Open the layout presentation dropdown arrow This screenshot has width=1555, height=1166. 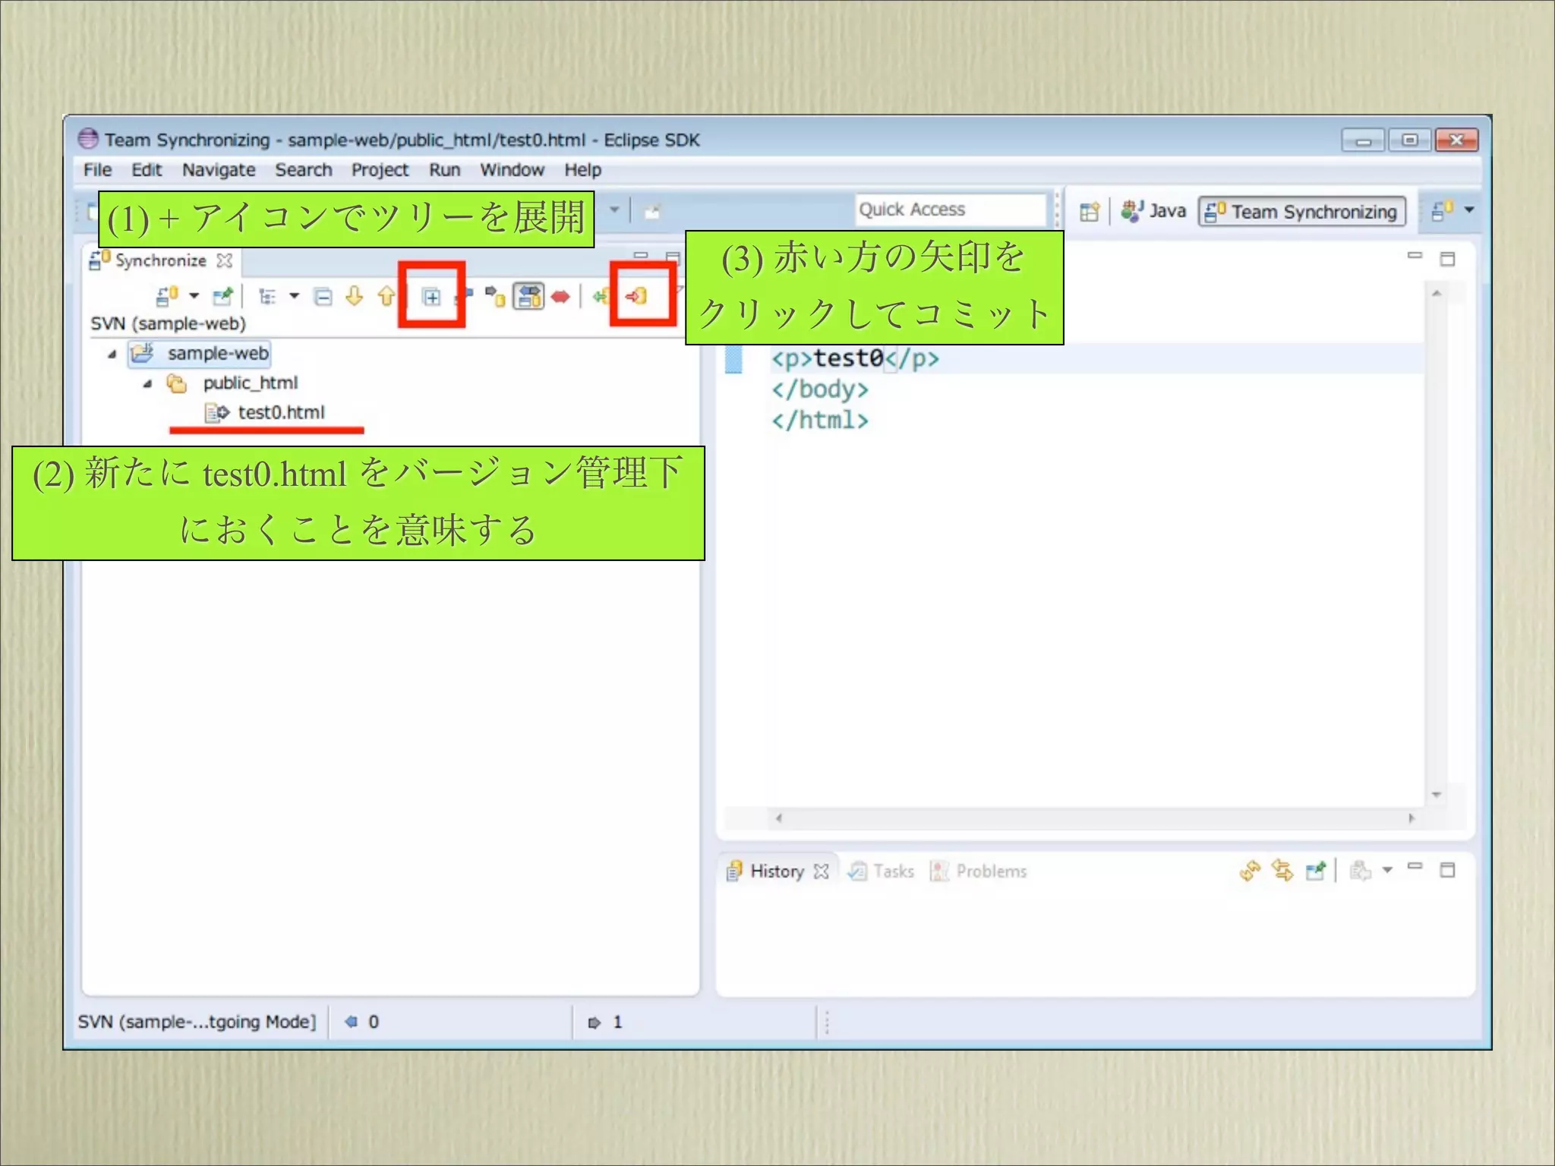295,295
